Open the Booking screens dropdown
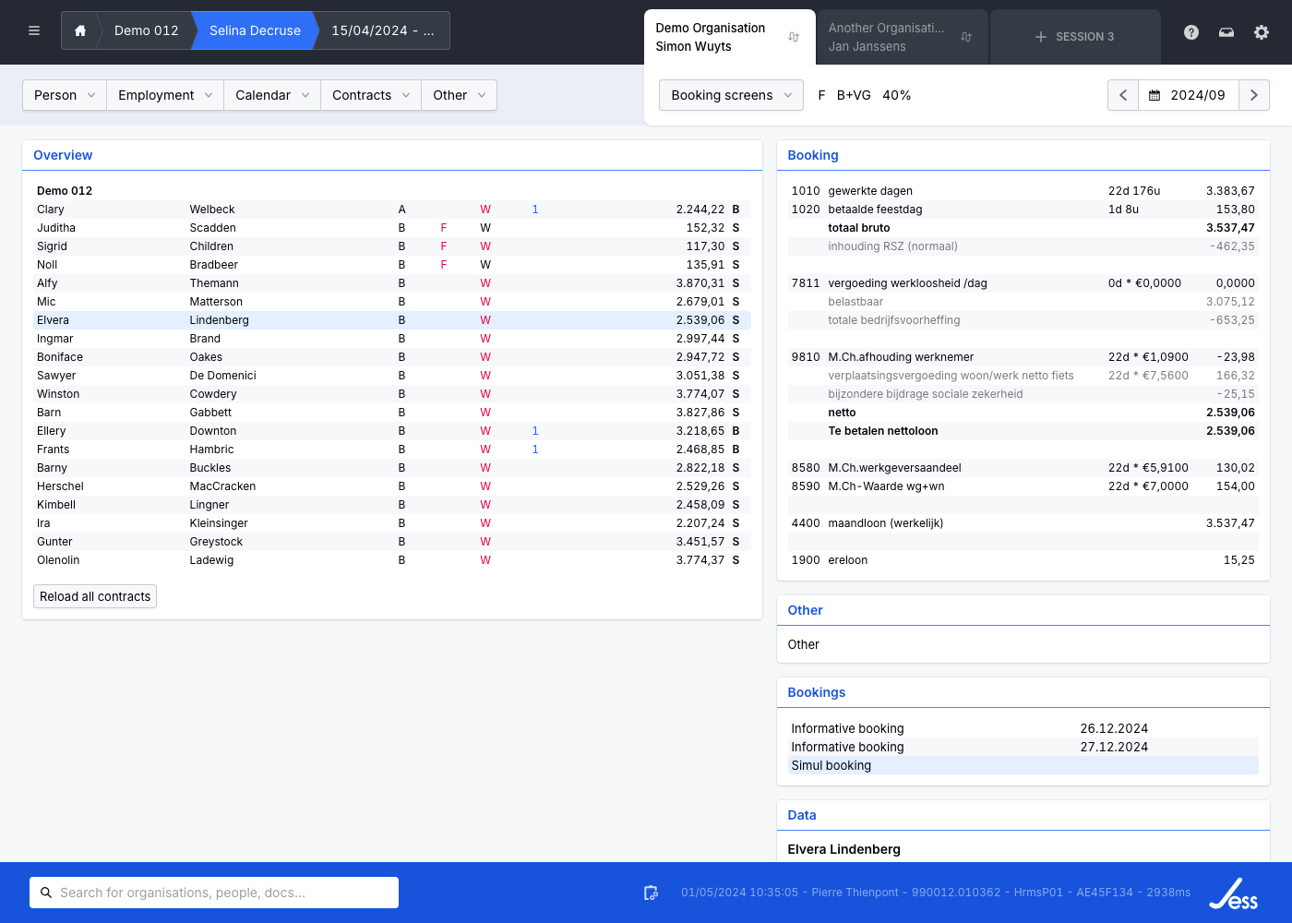1292x923 pixels. (x=731, y=95)
